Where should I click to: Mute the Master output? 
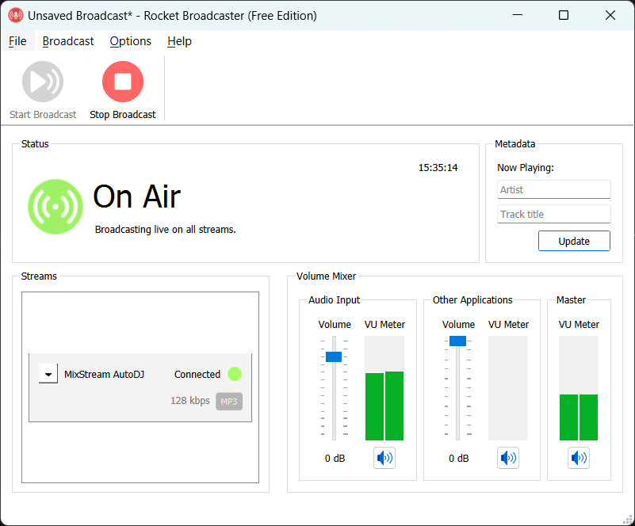(578, 458)
